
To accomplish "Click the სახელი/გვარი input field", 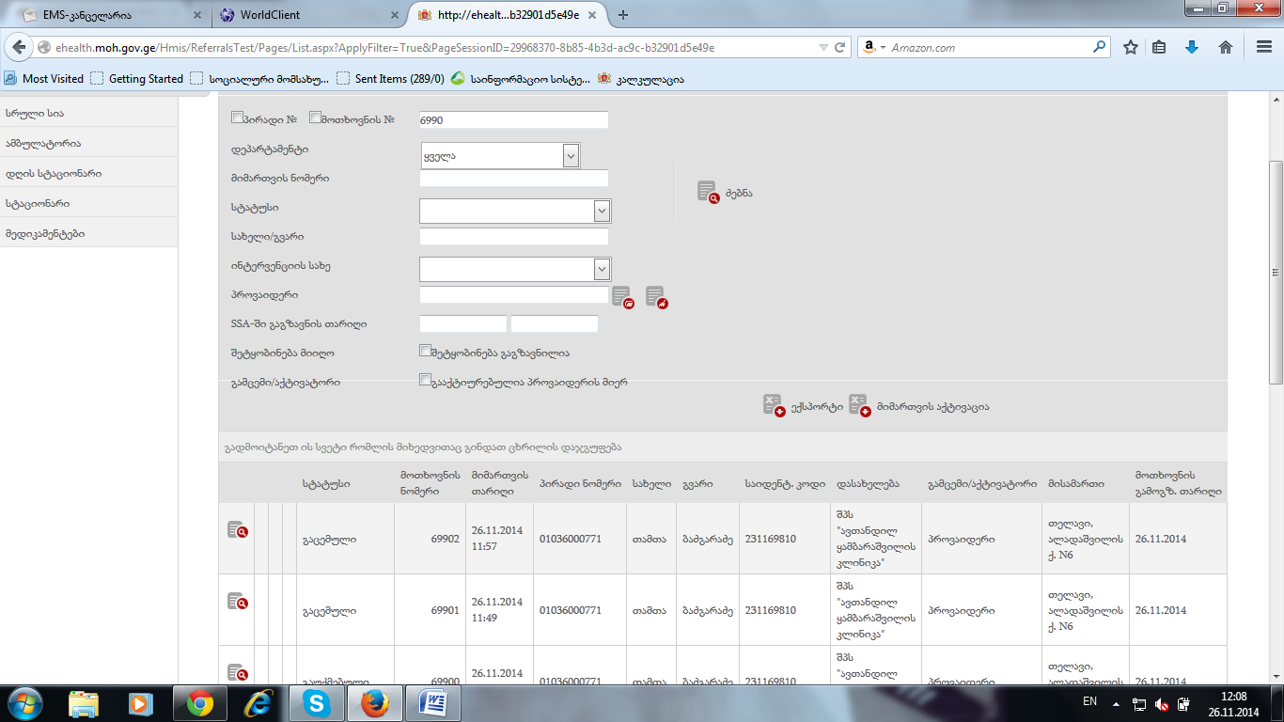I will [513, 237].
